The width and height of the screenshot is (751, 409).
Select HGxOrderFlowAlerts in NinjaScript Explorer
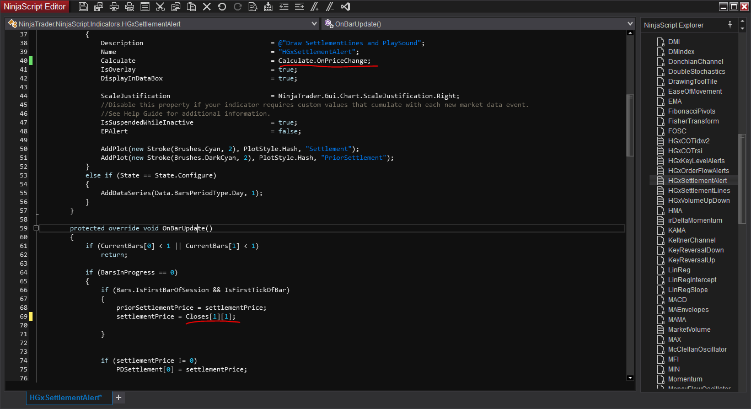[698, 171]
